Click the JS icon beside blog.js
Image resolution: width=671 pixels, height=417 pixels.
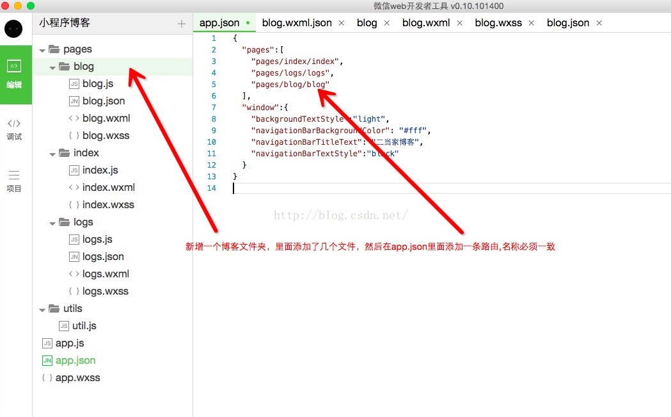pos(74,84)
